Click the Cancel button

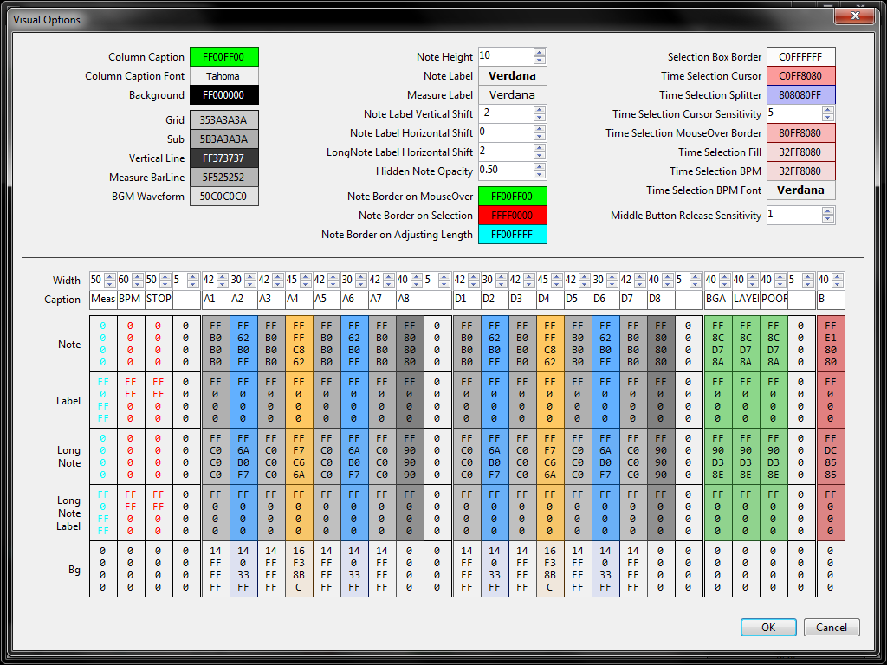(832, 628)
